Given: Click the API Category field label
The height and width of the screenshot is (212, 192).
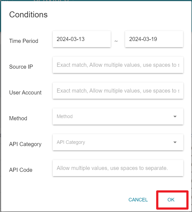Looking at the screenshot, I should pos(25,144).
